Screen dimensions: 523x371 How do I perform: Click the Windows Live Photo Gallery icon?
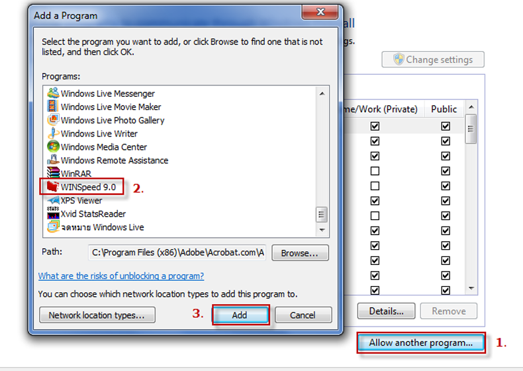click(53, 120)
